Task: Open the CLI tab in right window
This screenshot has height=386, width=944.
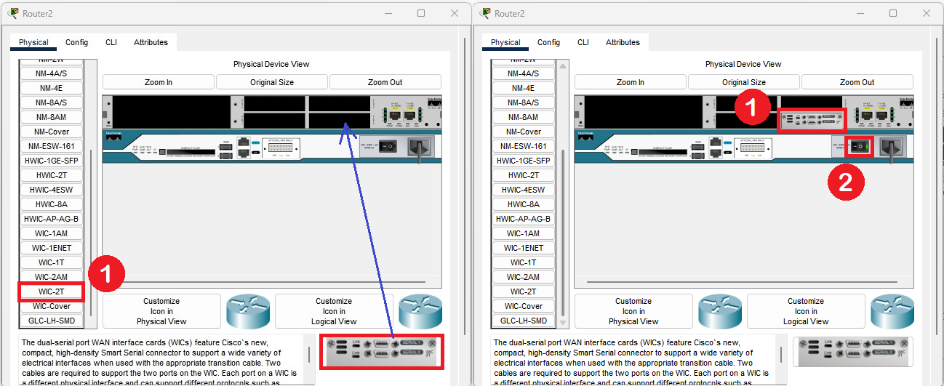Action: [583, 42]
